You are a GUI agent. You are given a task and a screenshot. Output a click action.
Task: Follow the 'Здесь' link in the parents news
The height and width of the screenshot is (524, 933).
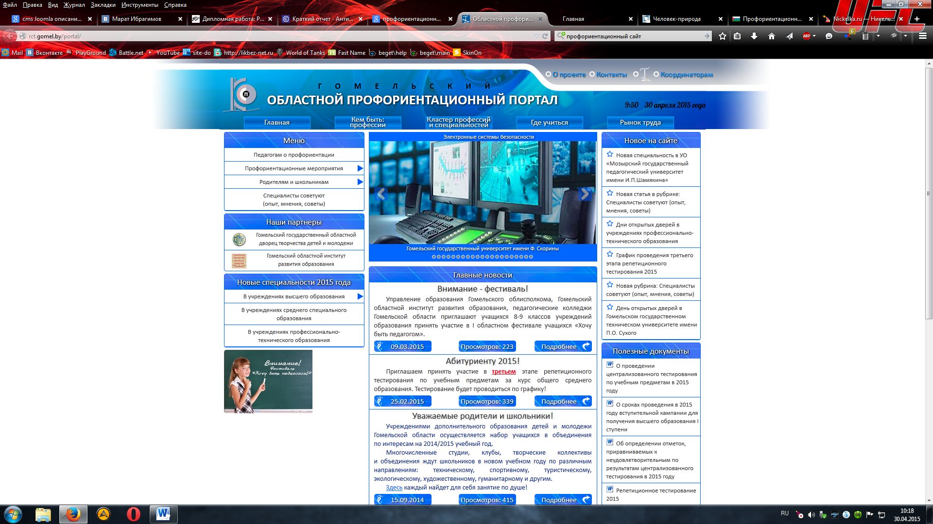(394, 488)
